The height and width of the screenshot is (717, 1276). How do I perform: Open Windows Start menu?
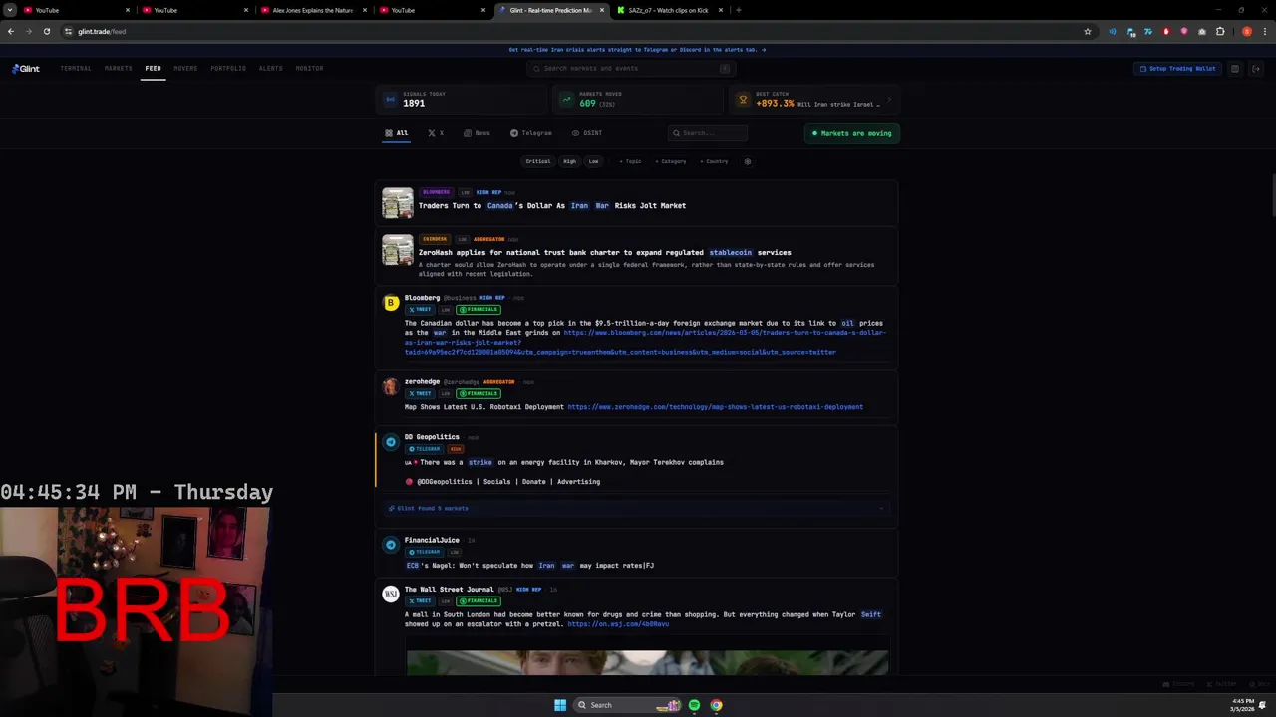(x=560, y=705)
